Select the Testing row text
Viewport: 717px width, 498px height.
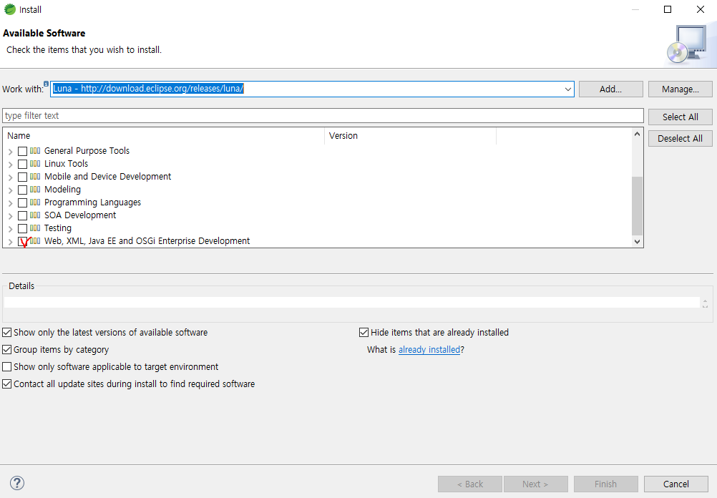tap(58, 228)
